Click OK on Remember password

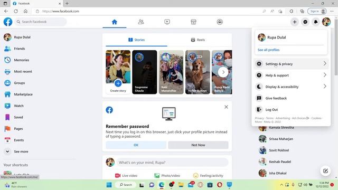pos(136,145)
